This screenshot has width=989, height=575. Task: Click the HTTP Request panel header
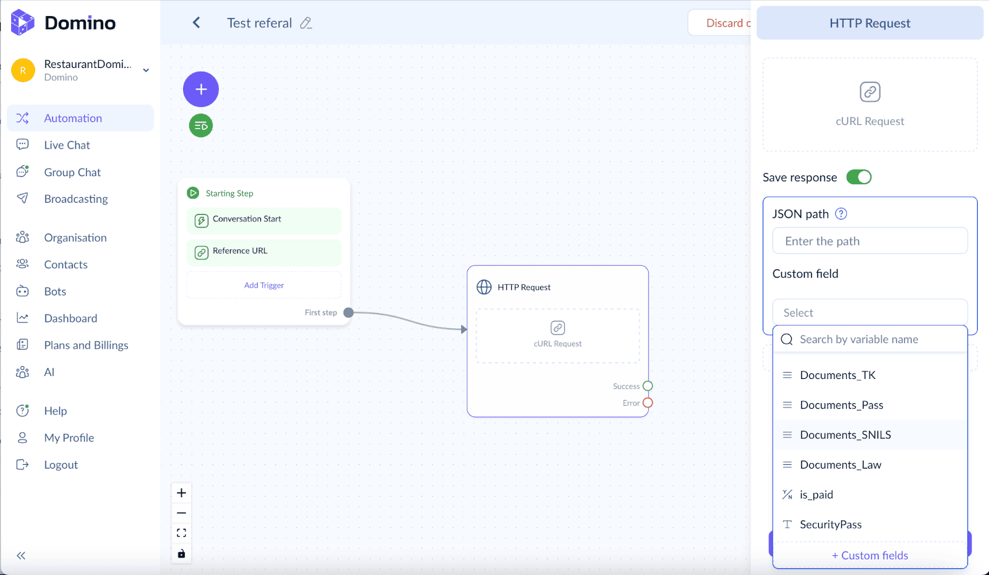point(870,23)
